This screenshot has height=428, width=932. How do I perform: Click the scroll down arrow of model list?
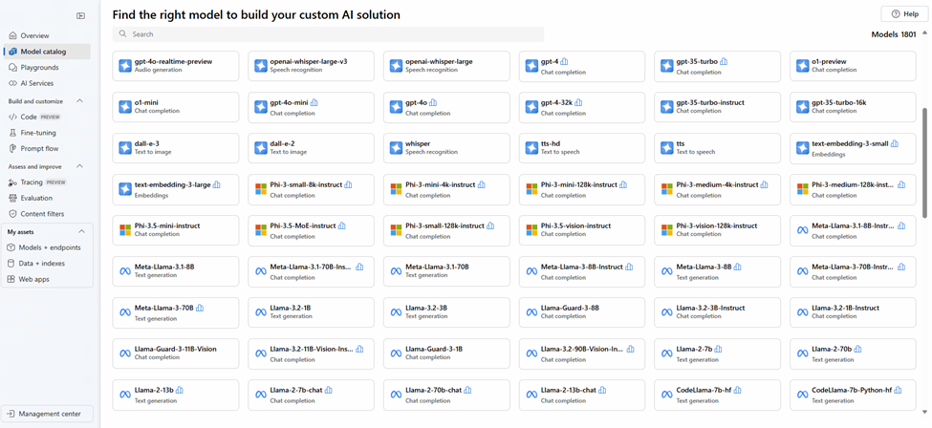coord(924,413)
